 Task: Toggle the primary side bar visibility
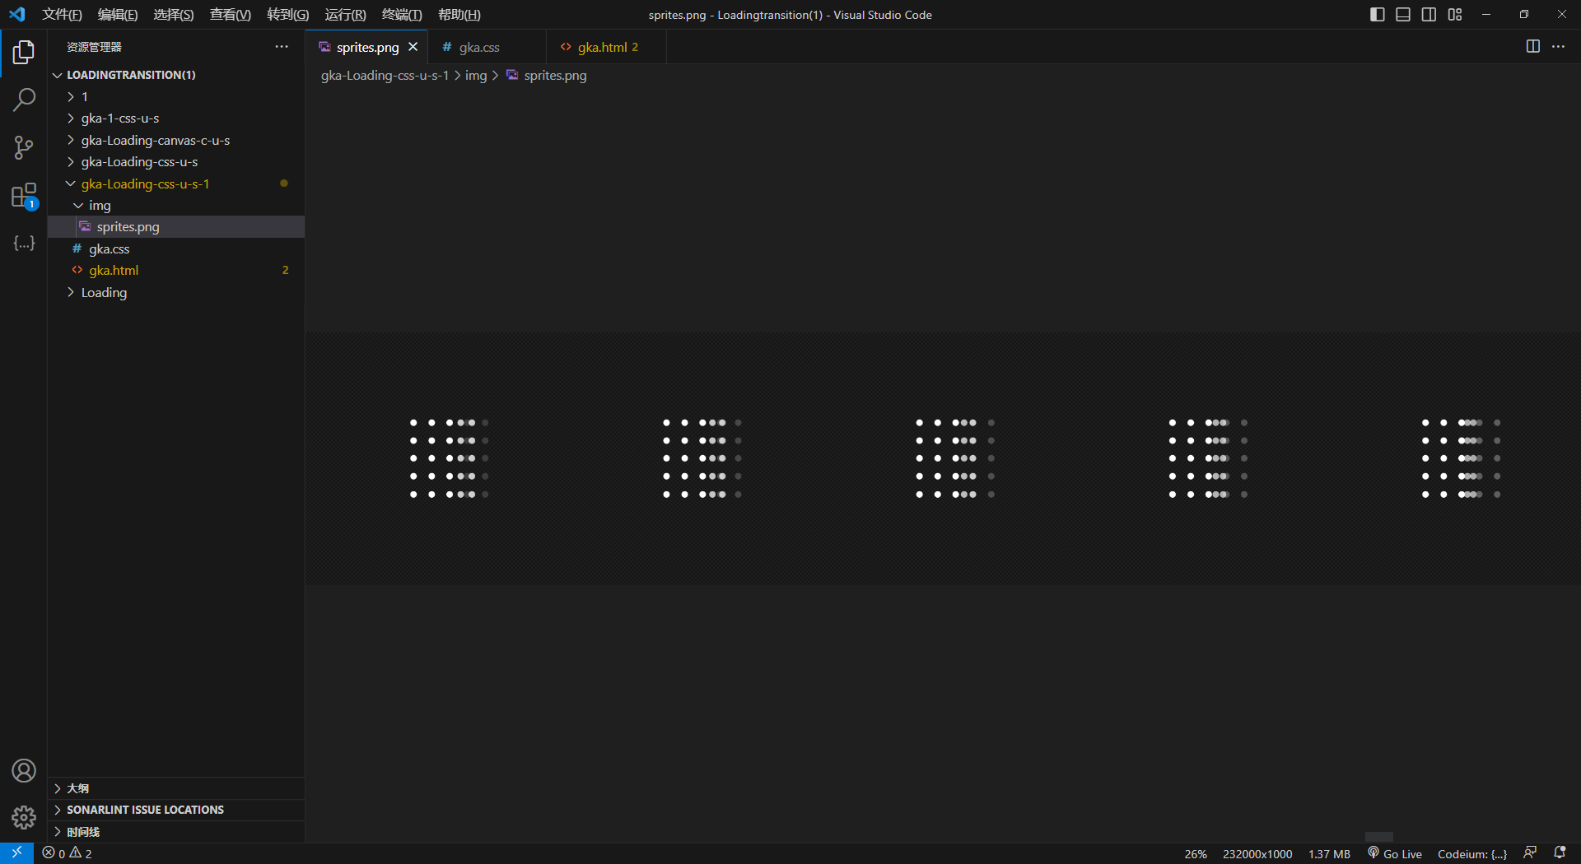click(x=1377, y=15)
